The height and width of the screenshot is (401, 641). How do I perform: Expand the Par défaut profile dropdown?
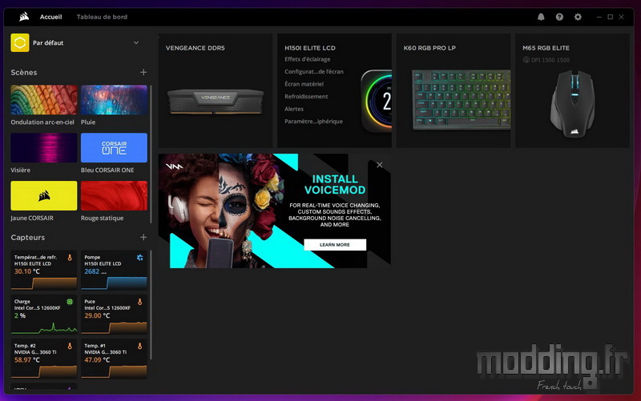pos(136,43)
